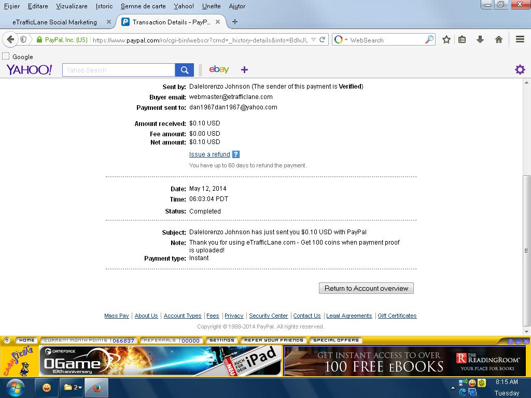Viewport: 531px width, 398px height.
Task: Click REFER YOUR FRIENDS on points bar
Action: coord(274,340)
